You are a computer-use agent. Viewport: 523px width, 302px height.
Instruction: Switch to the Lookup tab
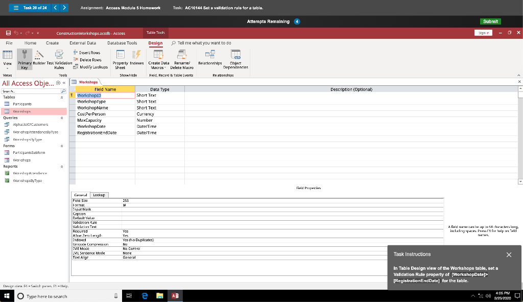[x=100, y=195]
